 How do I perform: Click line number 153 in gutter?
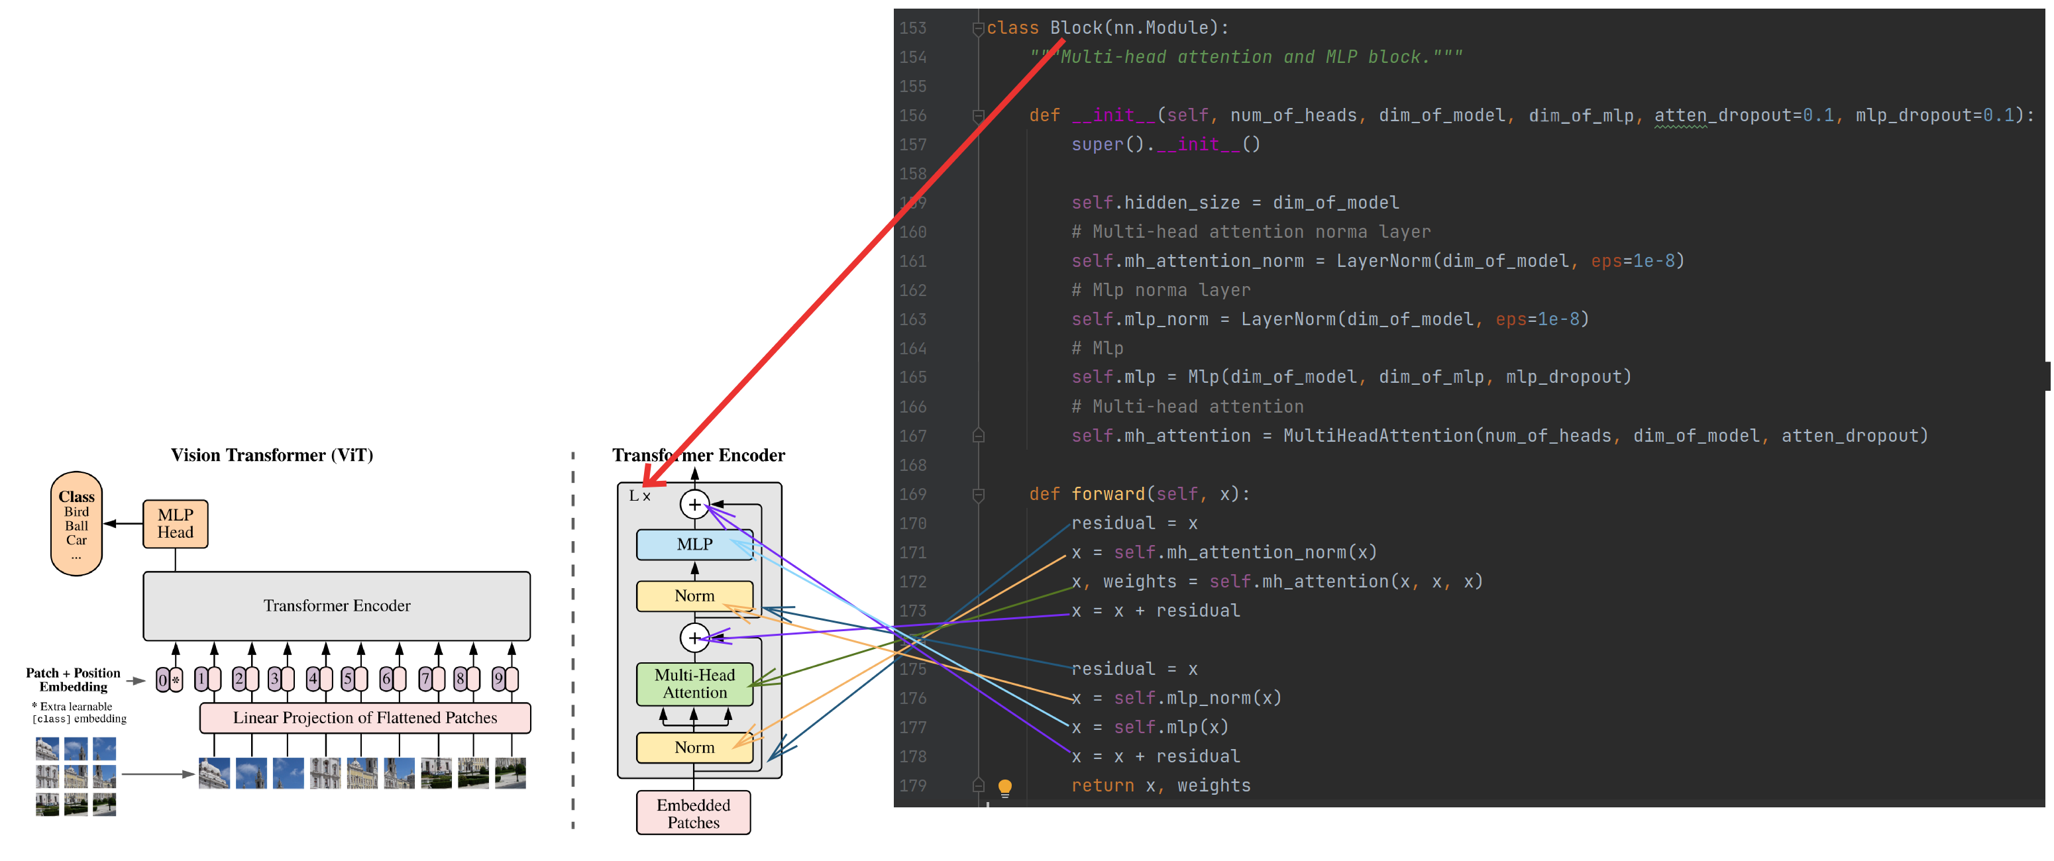click(x=913, y=28)
